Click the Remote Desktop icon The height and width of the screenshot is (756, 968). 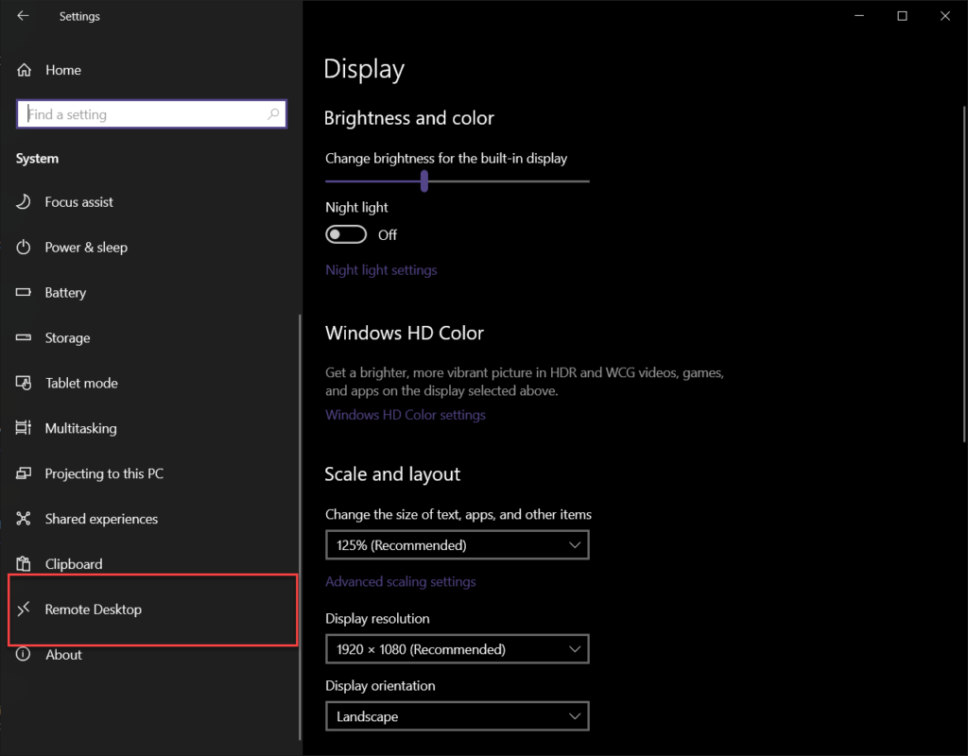coord(24,610)
